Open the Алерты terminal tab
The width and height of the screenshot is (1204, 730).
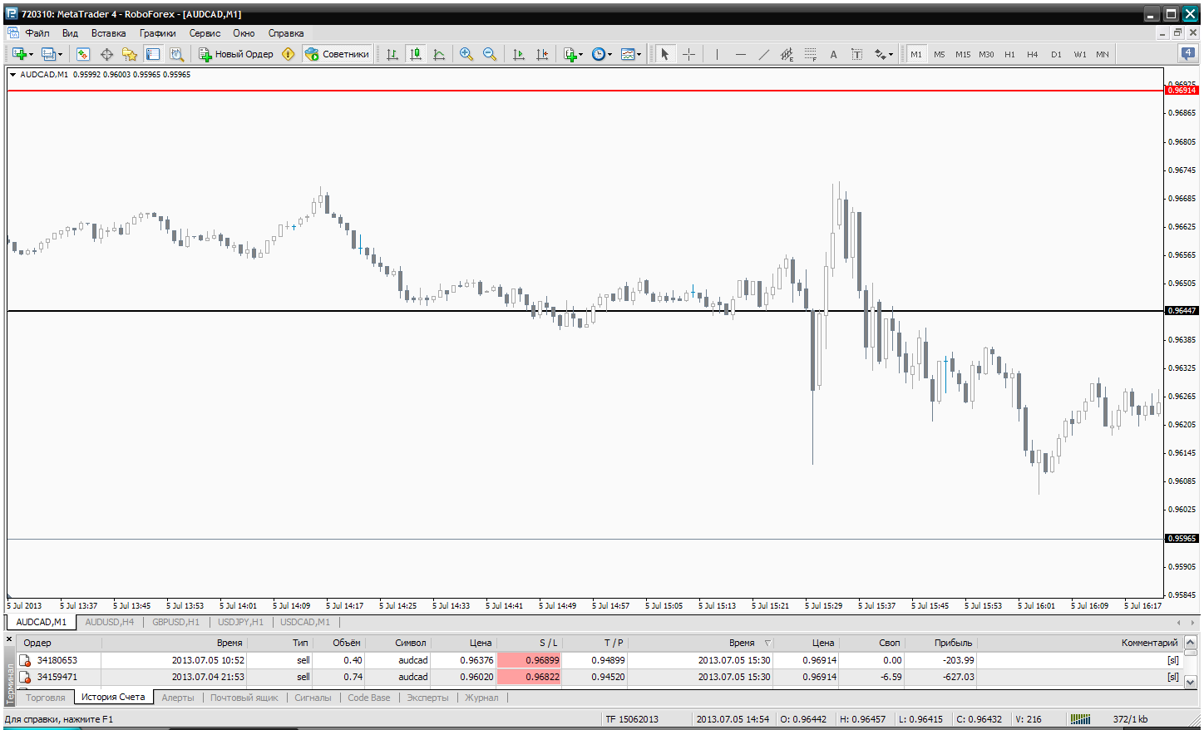coord(178,698)
